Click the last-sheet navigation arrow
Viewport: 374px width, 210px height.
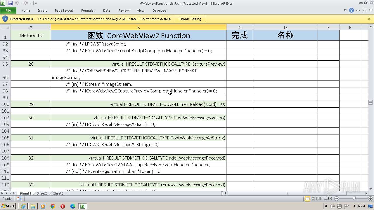pos(14,193)
